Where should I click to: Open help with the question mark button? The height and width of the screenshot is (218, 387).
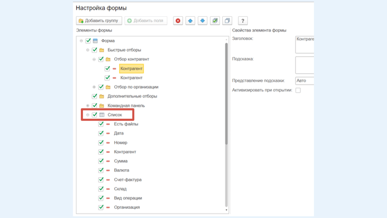tap(243, 21)
